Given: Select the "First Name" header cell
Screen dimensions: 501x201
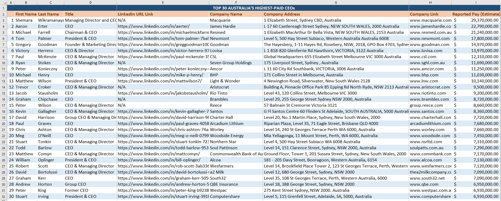Looking at the screenshot, I should point(26,14).
